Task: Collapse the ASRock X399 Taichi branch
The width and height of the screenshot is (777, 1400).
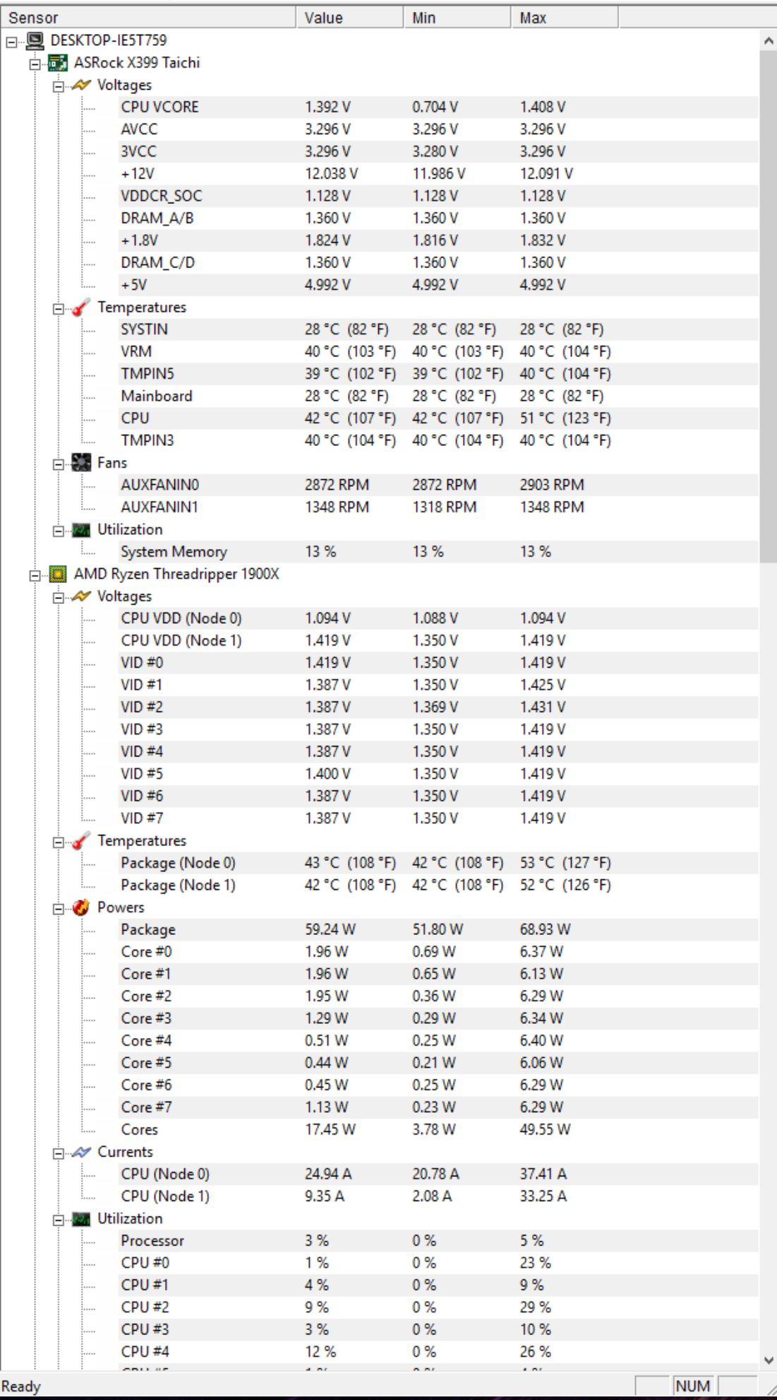Action: point(35,64)
